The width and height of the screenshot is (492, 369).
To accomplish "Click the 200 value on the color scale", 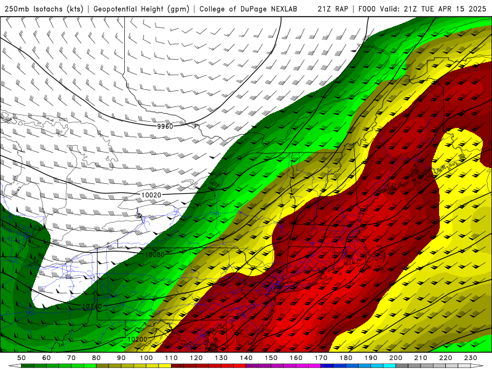I will pyautogui.click(x=395, y=358).
